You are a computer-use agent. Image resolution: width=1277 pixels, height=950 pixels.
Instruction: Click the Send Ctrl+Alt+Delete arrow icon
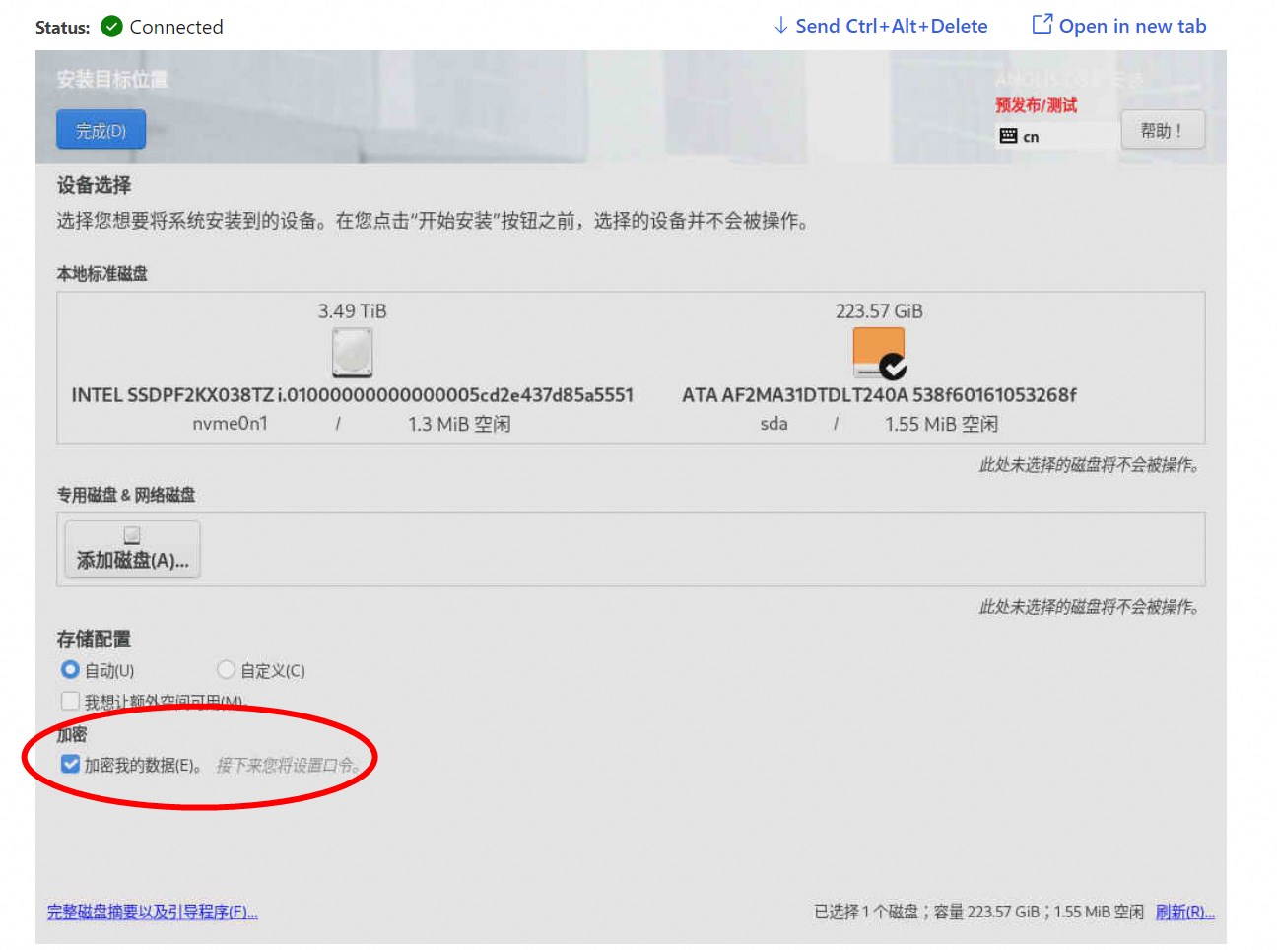point(780,26)
